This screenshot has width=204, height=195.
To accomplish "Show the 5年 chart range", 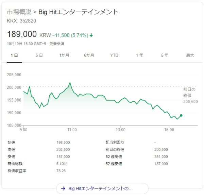I will click(165, 55).
